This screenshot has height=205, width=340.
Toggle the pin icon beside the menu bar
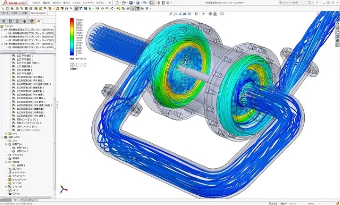point(110,3)
